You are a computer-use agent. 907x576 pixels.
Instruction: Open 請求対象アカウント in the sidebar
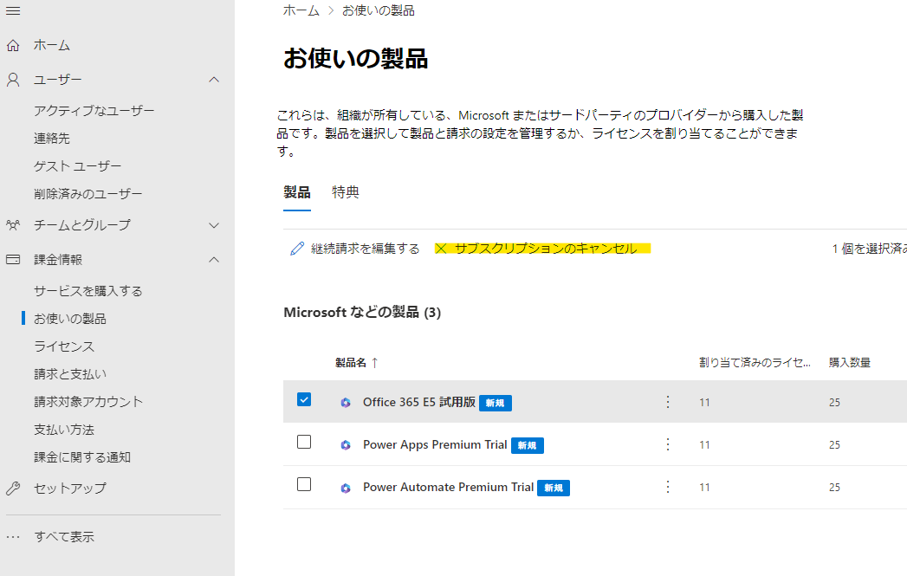(x=87, y=402)
